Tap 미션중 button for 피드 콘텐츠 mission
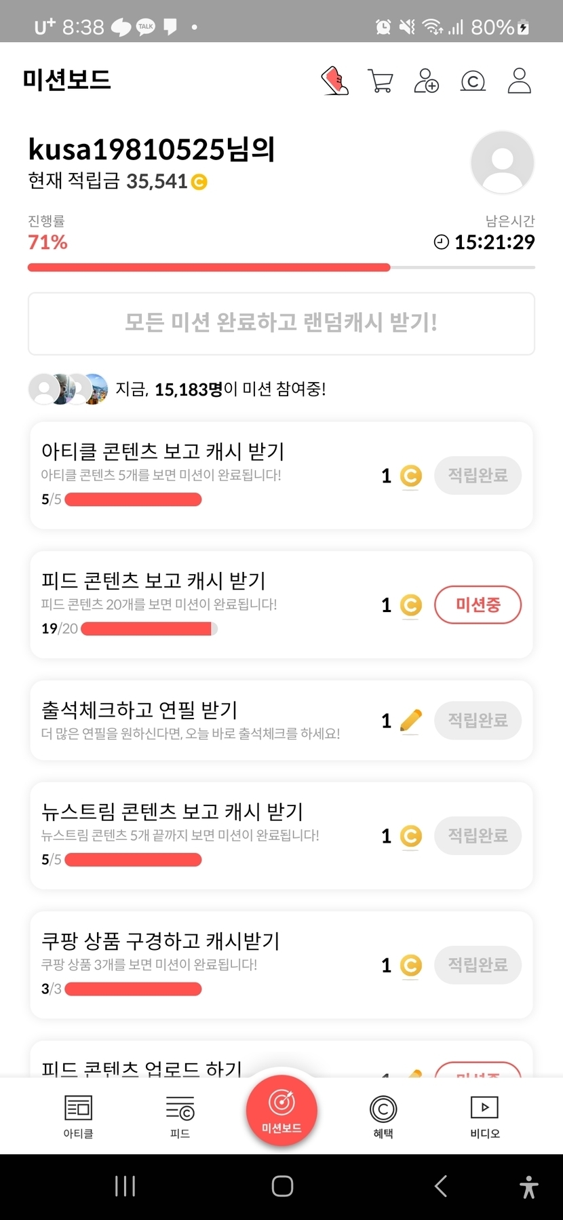The height and width of the screenshot is (1220, 563). click(x=478, y=605)
